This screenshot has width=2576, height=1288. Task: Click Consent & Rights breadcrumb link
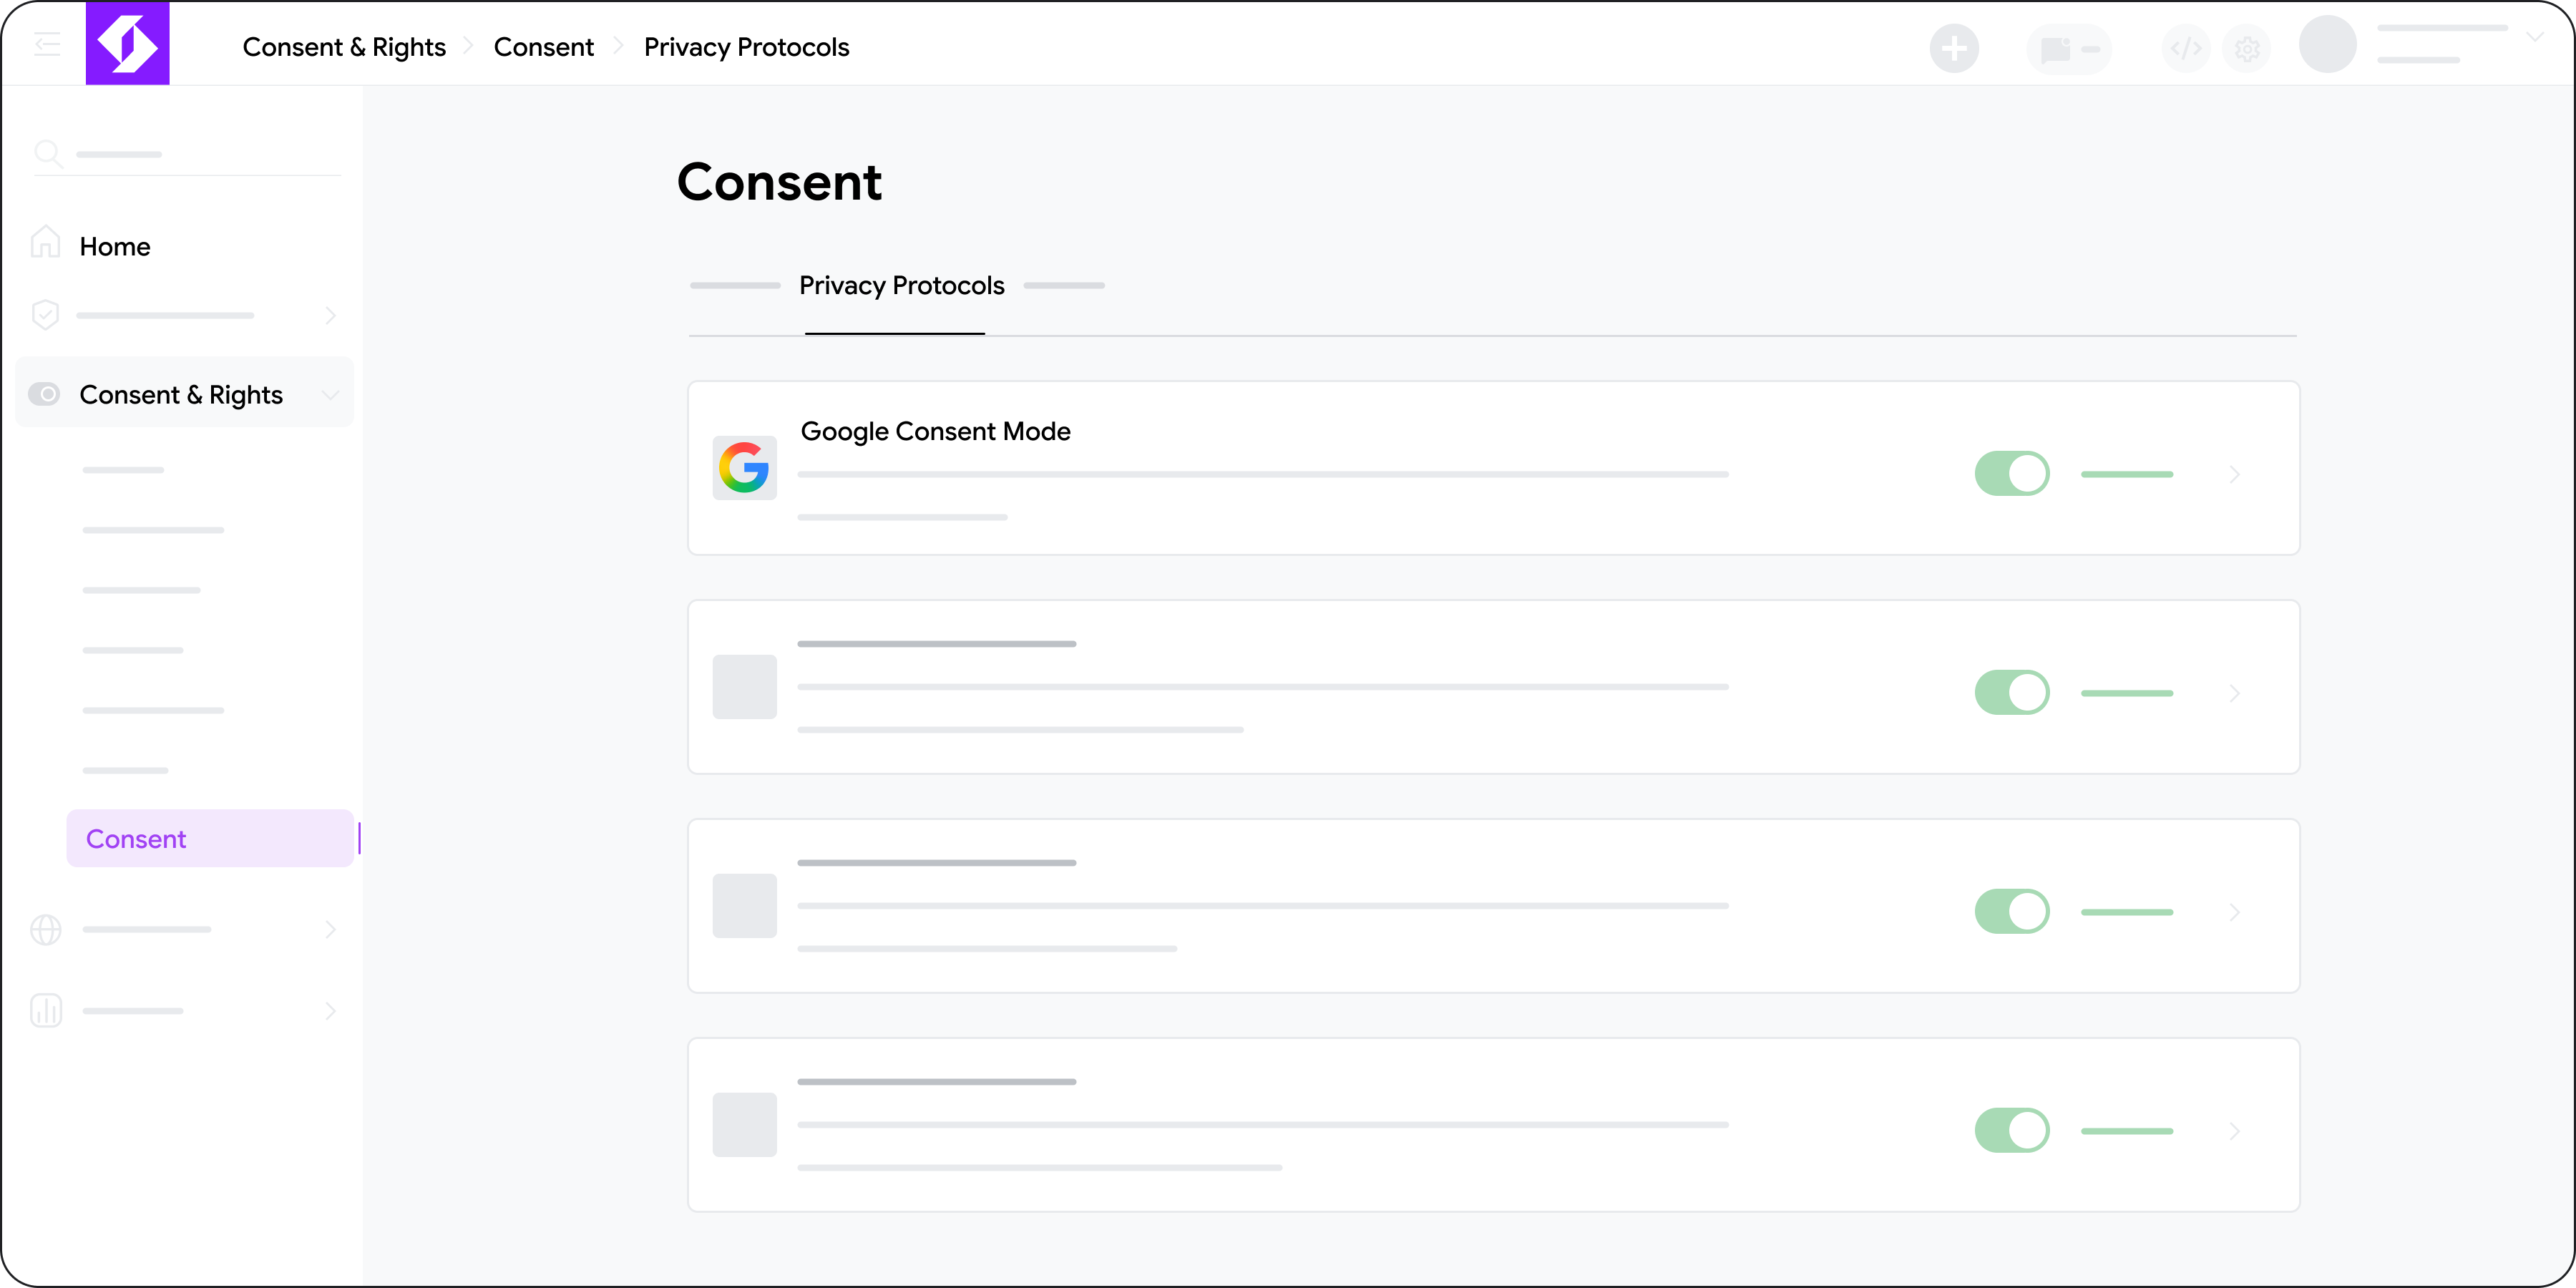pyautogui.click(x=344, y=47)
